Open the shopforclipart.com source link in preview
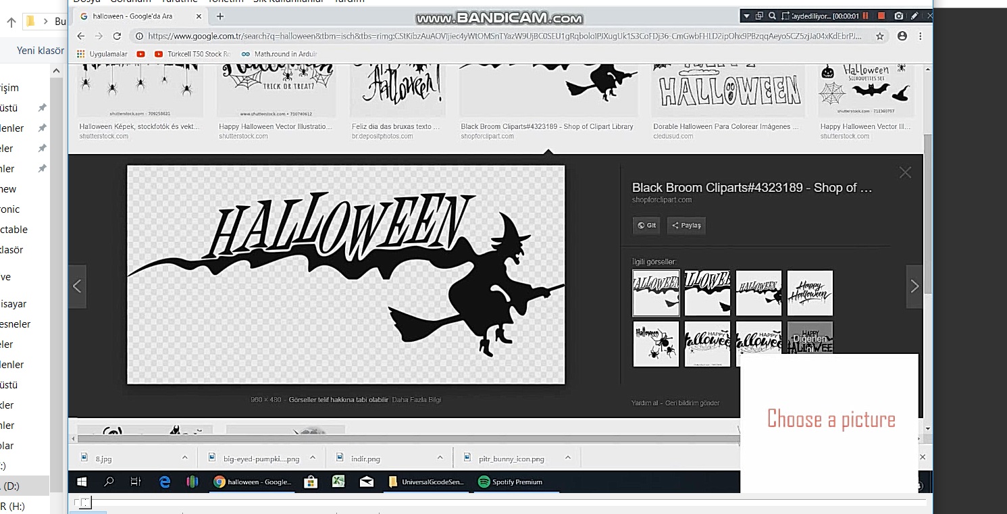Screen dimensions: 1007x514 [662, 200]
